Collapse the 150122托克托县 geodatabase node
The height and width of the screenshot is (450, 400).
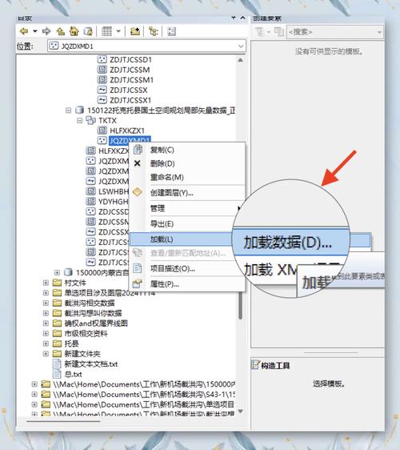(x=68, y=110)
